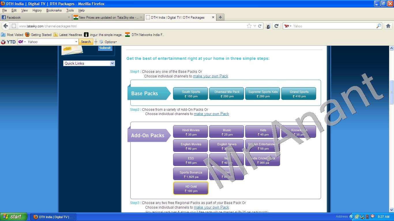
Task: Click the phone tray icon with red X
Action: 367,216
